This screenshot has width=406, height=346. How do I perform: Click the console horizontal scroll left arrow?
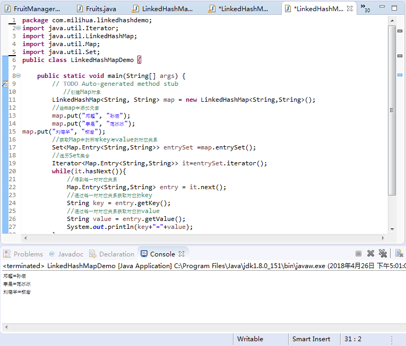tap(6, 327)
